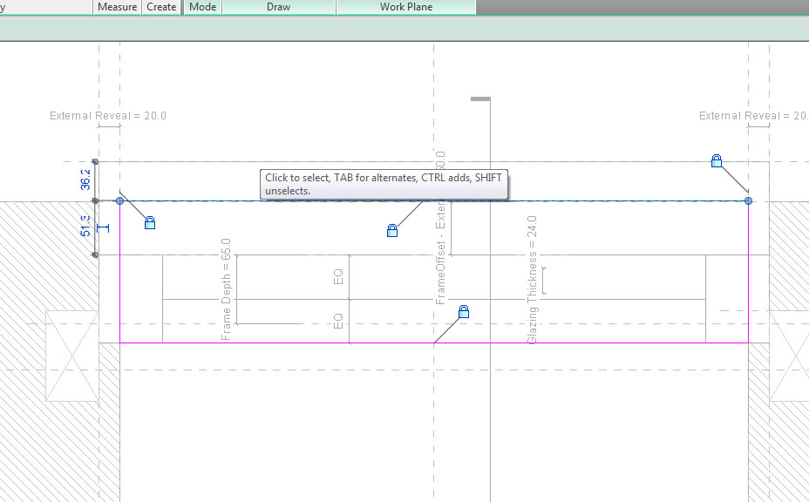Click the Work Plane ribbon panel
This screenshot has width=809, height=502.
[x=404, y=7]
